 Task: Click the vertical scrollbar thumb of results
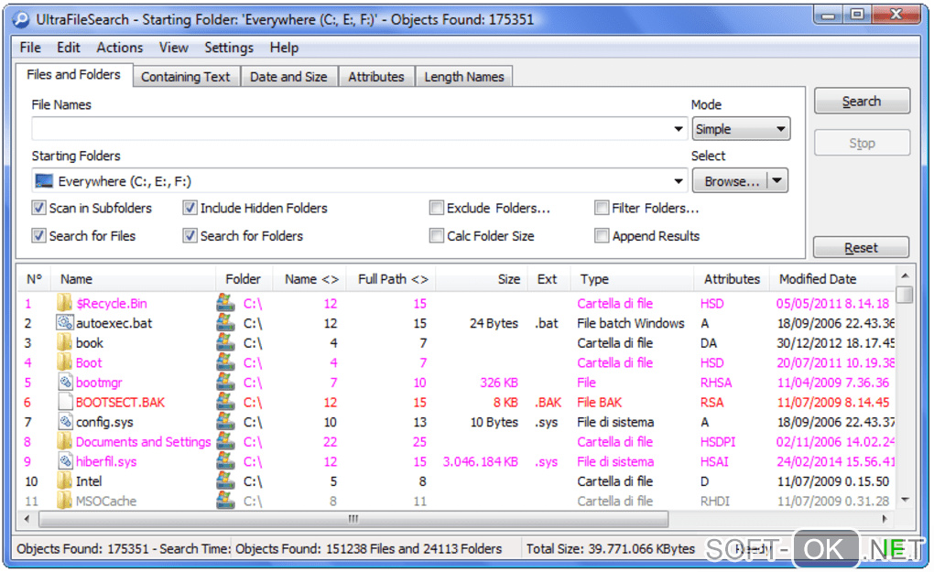click(905, 295)
